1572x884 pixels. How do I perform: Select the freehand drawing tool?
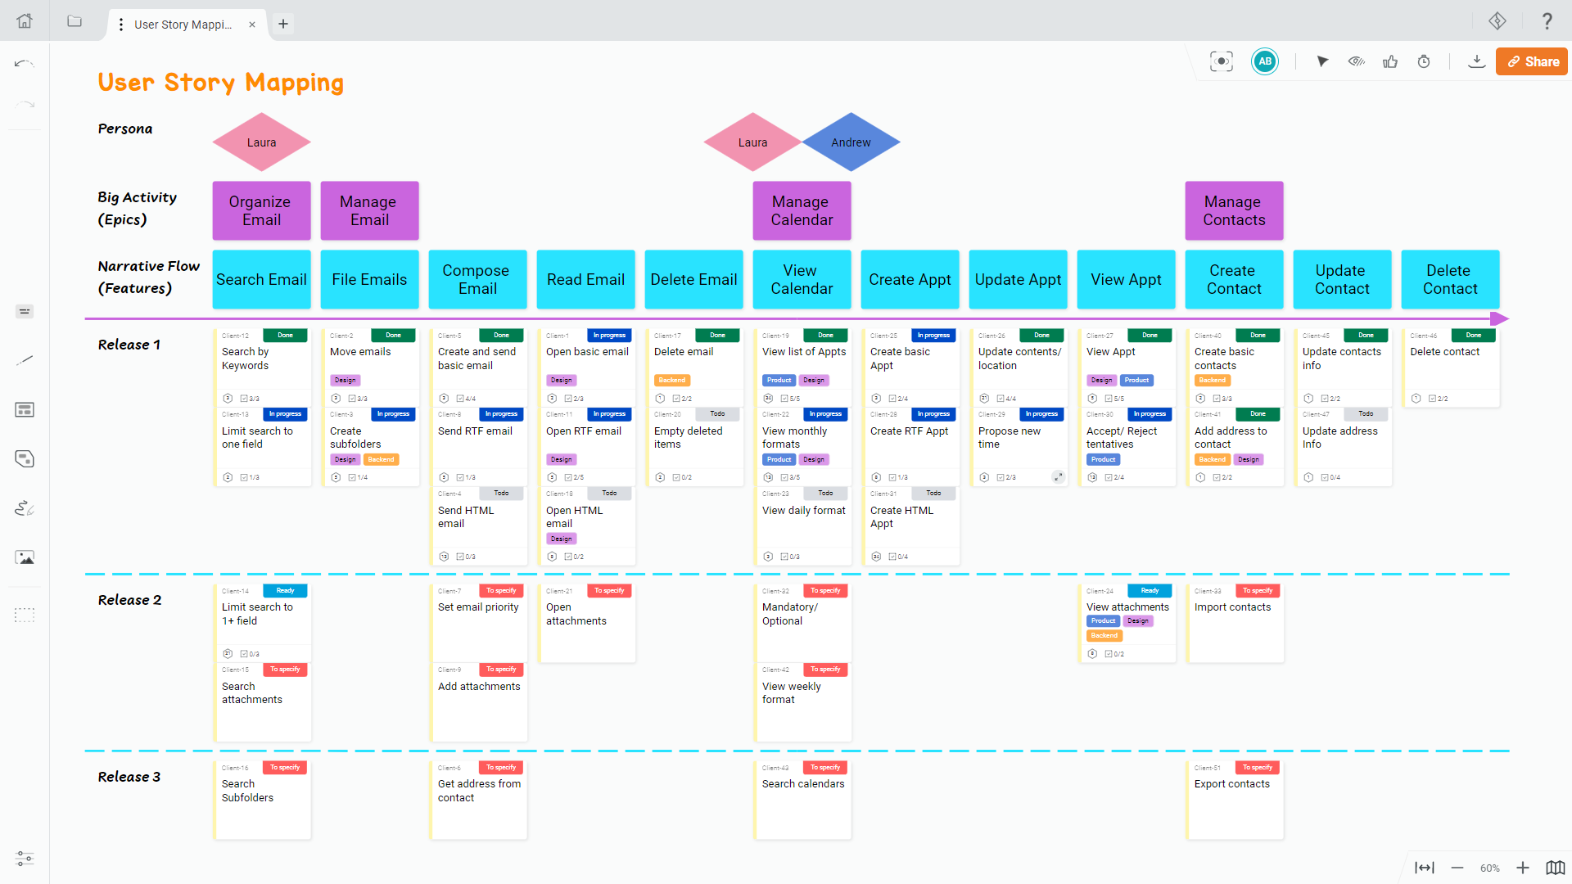click(x=25, y=507)
